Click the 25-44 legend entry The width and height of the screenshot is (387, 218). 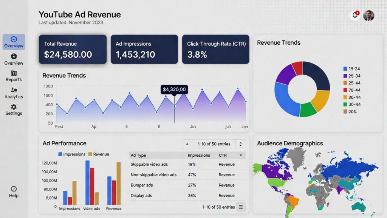coord(352,83)
